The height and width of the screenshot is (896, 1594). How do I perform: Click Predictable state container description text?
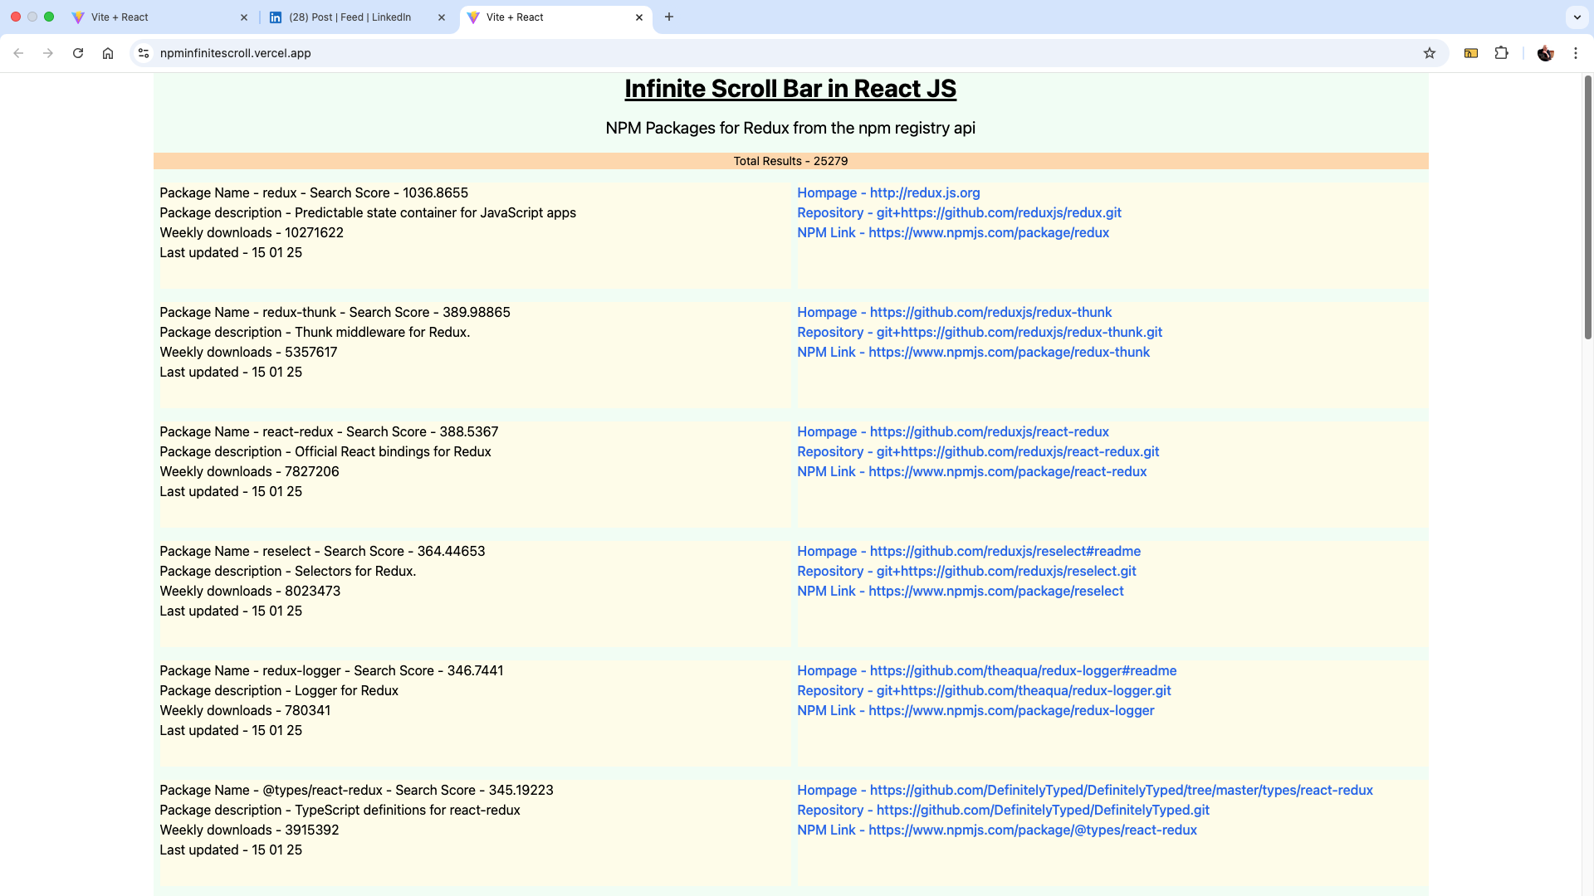pyautogui.click(x=368, y=212)
